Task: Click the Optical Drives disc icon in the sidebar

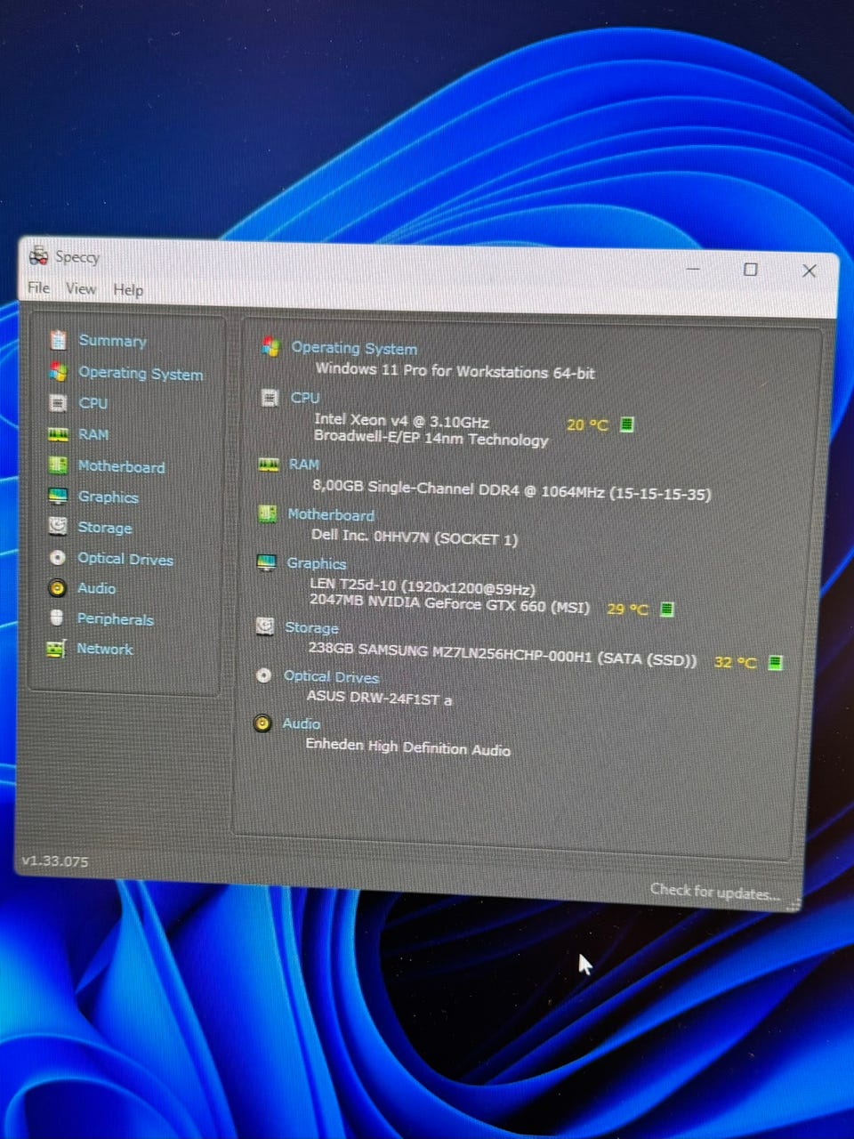Action: [58, 558]
